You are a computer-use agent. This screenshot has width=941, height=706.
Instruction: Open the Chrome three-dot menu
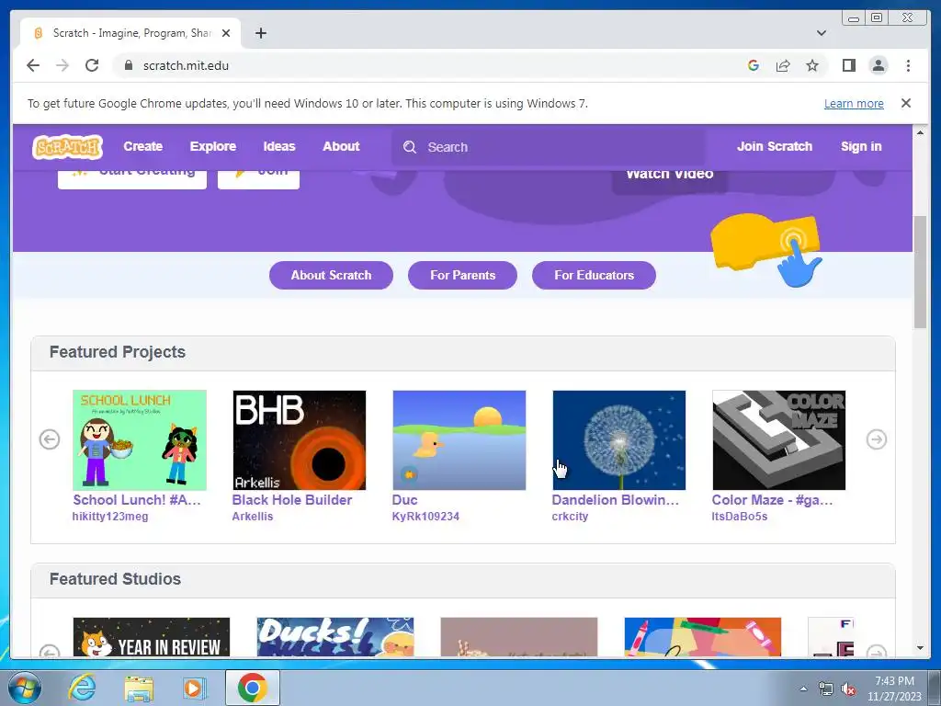click(x=908, y=65)
